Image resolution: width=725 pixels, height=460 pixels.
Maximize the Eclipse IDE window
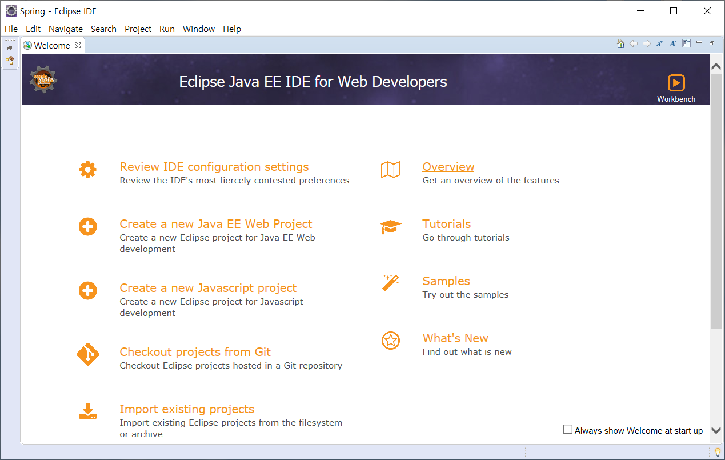[674, 11]
